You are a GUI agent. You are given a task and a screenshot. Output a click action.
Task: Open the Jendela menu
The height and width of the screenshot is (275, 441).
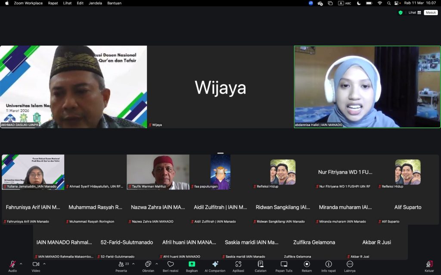(x=95, y=3)
